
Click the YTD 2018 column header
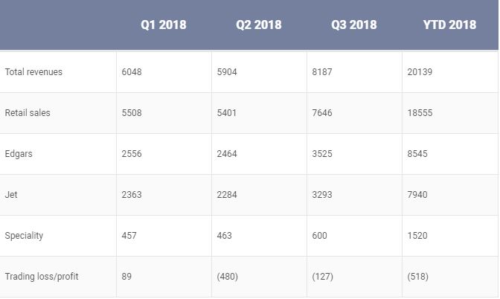tap(449, 25)
